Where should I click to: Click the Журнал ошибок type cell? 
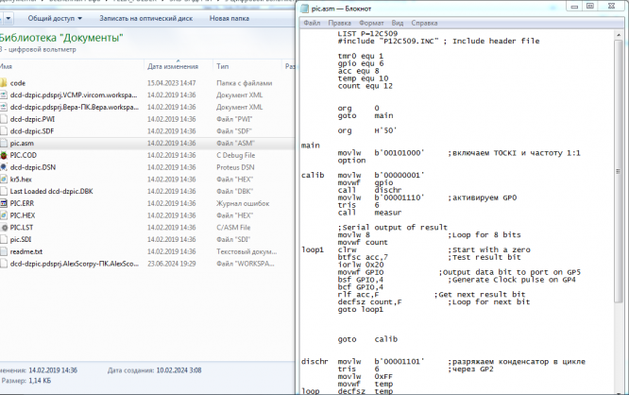click(x=243, y=203)
